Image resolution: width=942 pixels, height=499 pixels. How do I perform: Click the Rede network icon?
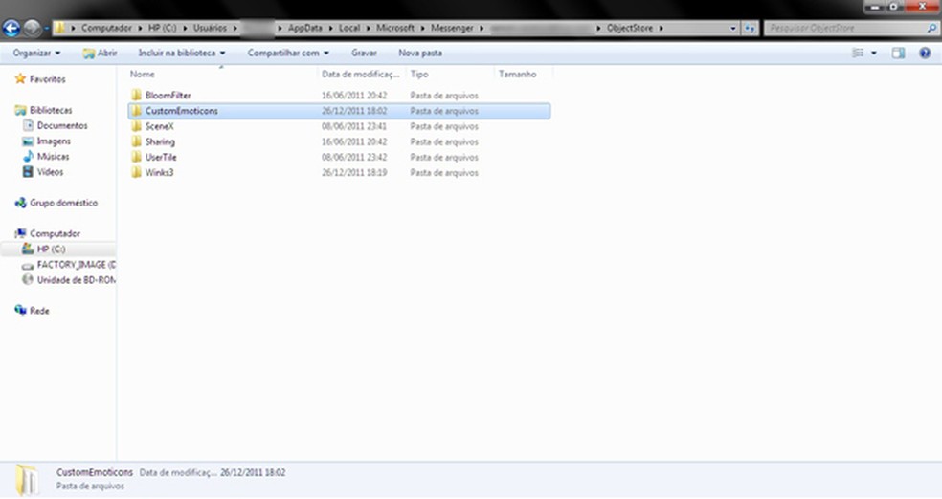pos(20,310)
